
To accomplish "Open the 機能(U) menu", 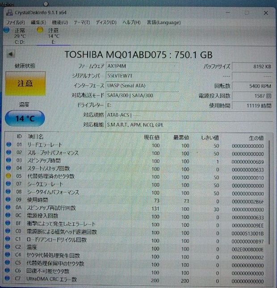I will coord(60,22).
